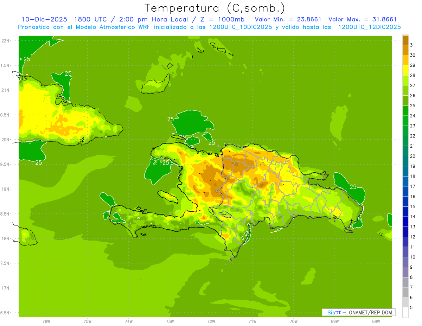This screenshot has height=326, width=422.
Task: Click the '5' colorbar label
Action: (x=411, y=308)
